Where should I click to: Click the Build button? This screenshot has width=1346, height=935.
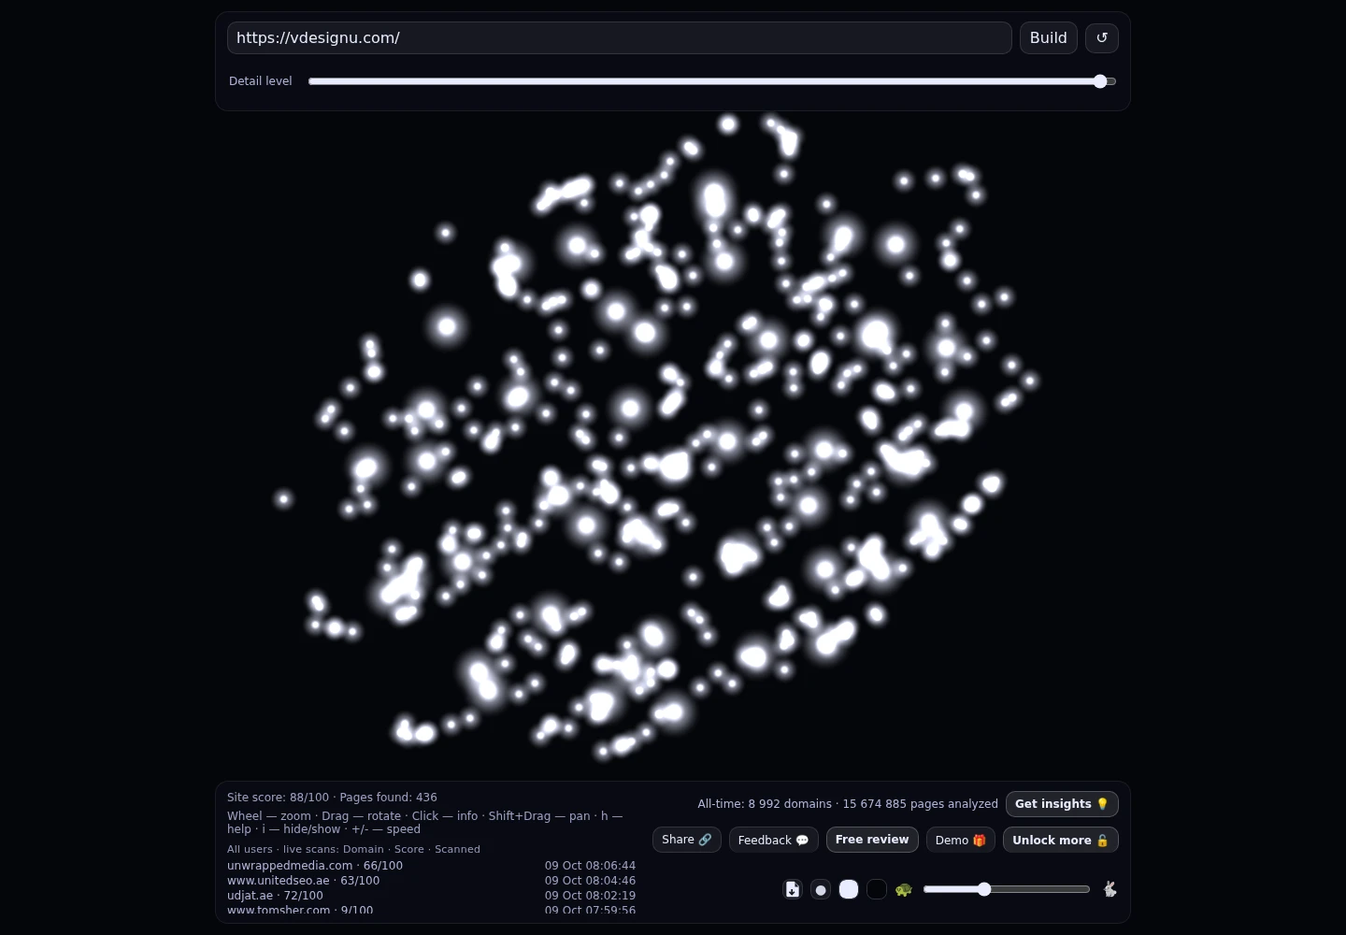coord(1049,38)
